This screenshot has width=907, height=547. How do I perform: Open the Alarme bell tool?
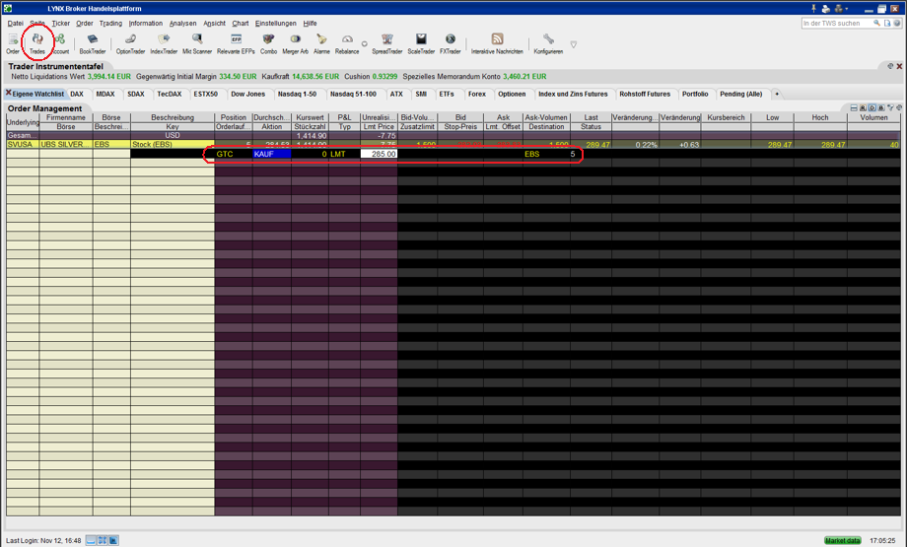(321, 43)
